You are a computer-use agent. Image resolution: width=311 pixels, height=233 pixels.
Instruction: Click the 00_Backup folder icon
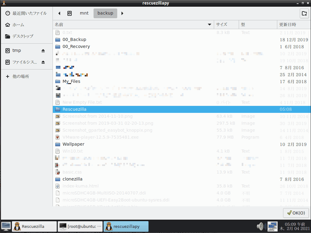coord(58,40)
